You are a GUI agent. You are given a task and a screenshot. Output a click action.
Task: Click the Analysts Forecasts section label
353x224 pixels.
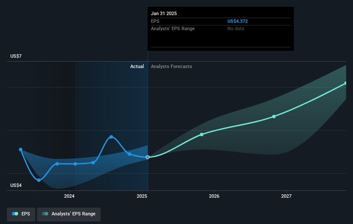click(171, 66)
